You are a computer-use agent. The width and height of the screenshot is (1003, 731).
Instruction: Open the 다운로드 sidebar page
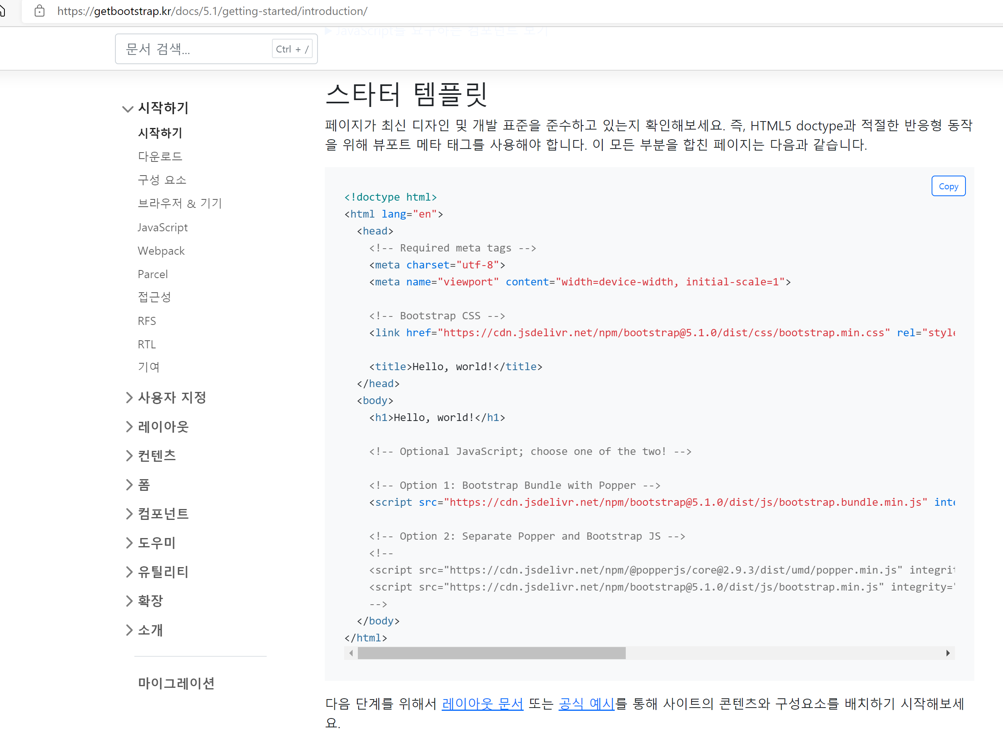point(160,156)
